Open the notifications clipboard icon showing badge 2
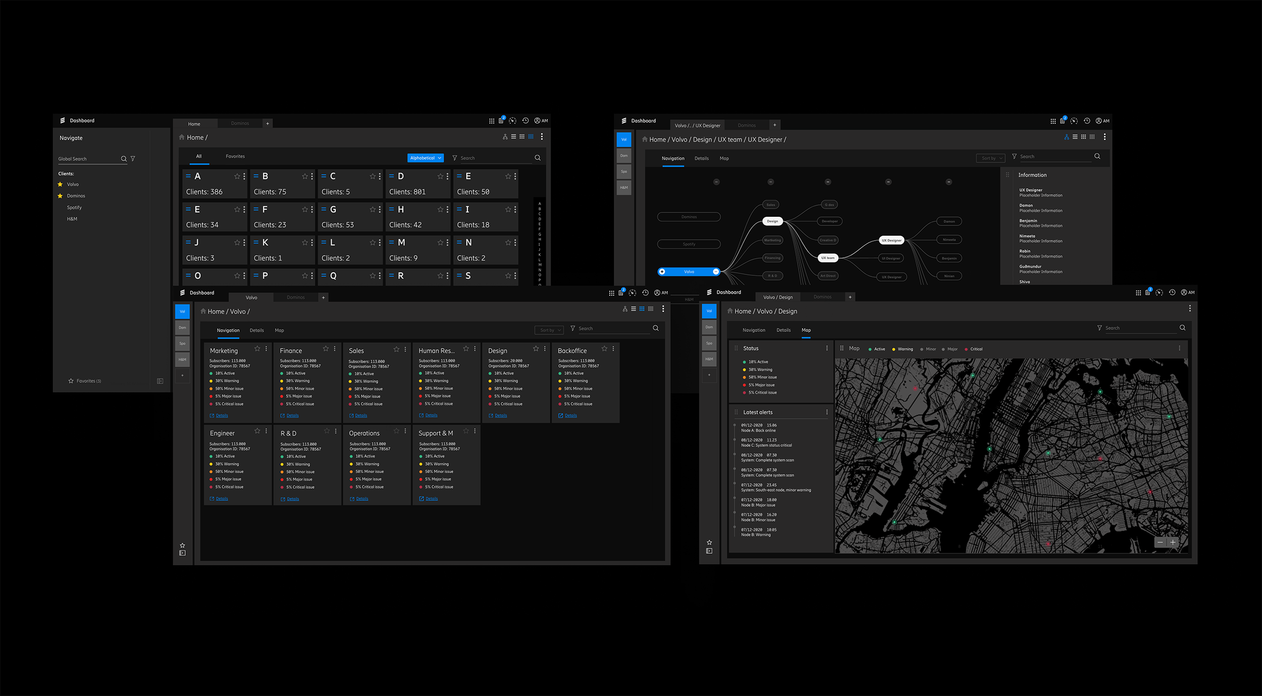Viewport: 1262px width, 696px height. [500, 121]
